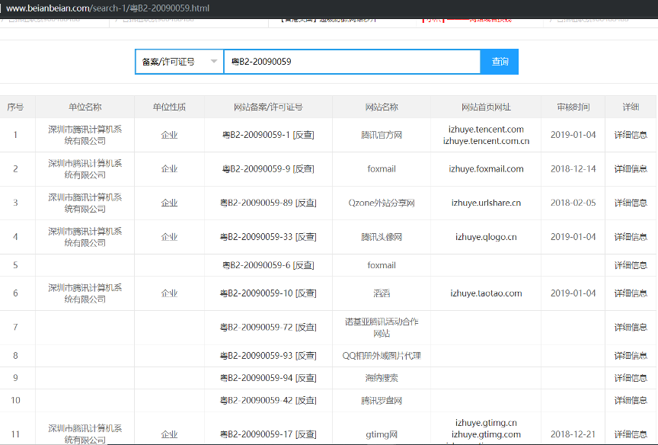Click the blue 查询 search button
Image resolution: width=658 pixels, height=445 pixels.
pos(500,62)
